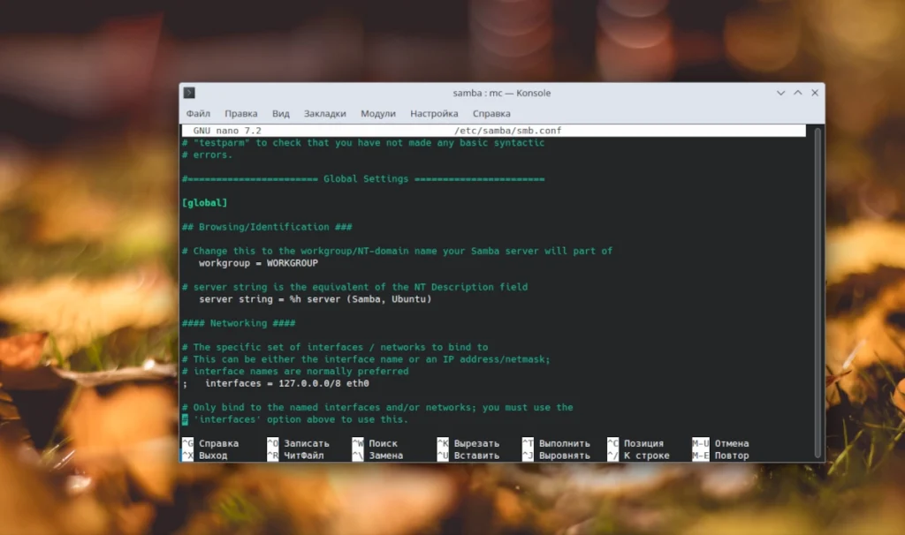Open the Вид menu
Image resolution: width=905 pixels, height=535 pixels.
[x=280, y=114]
